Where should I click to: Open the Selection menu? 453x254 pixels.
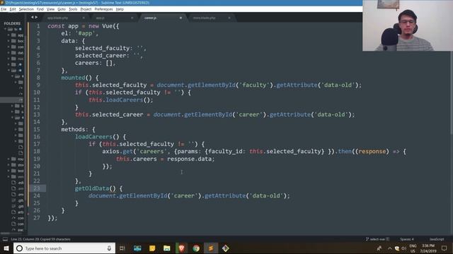pyautogui.click(x=26, y=9)
